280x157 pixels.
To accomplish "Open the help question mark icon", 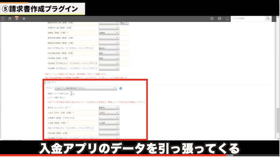I will coord(220,18).
